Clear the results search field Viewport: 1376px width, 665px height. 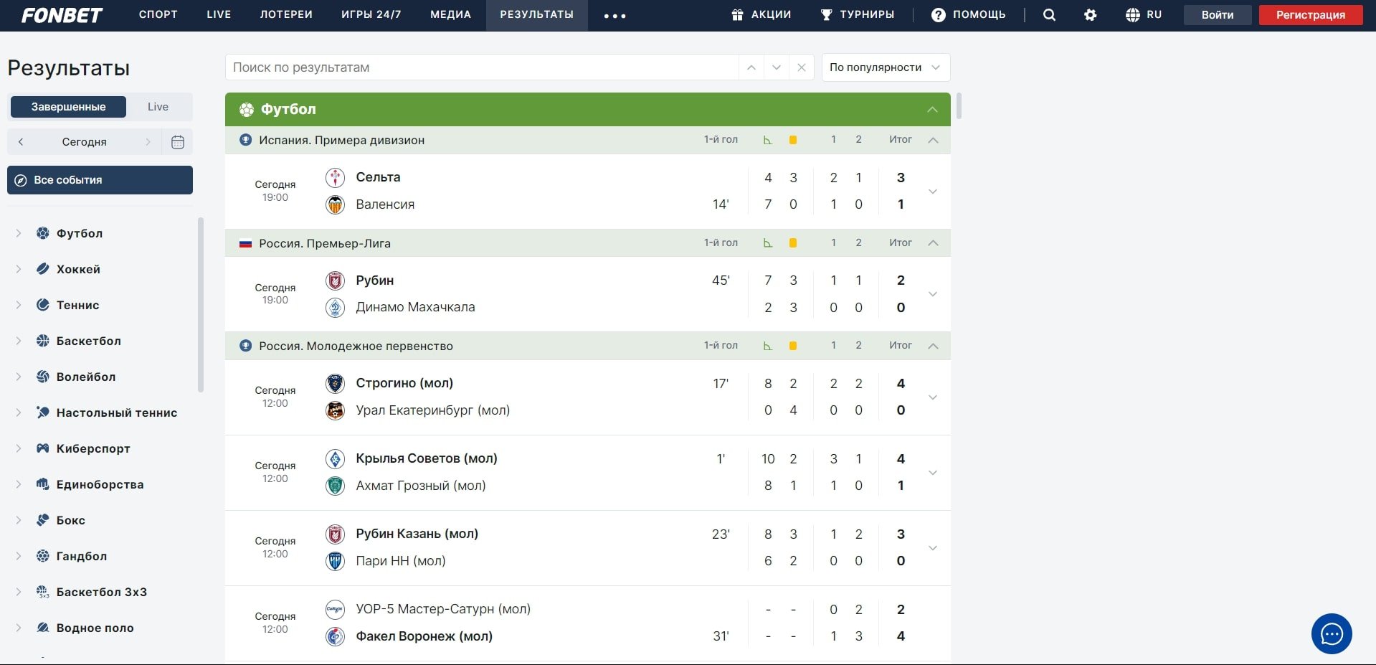[x=802, y=67]
